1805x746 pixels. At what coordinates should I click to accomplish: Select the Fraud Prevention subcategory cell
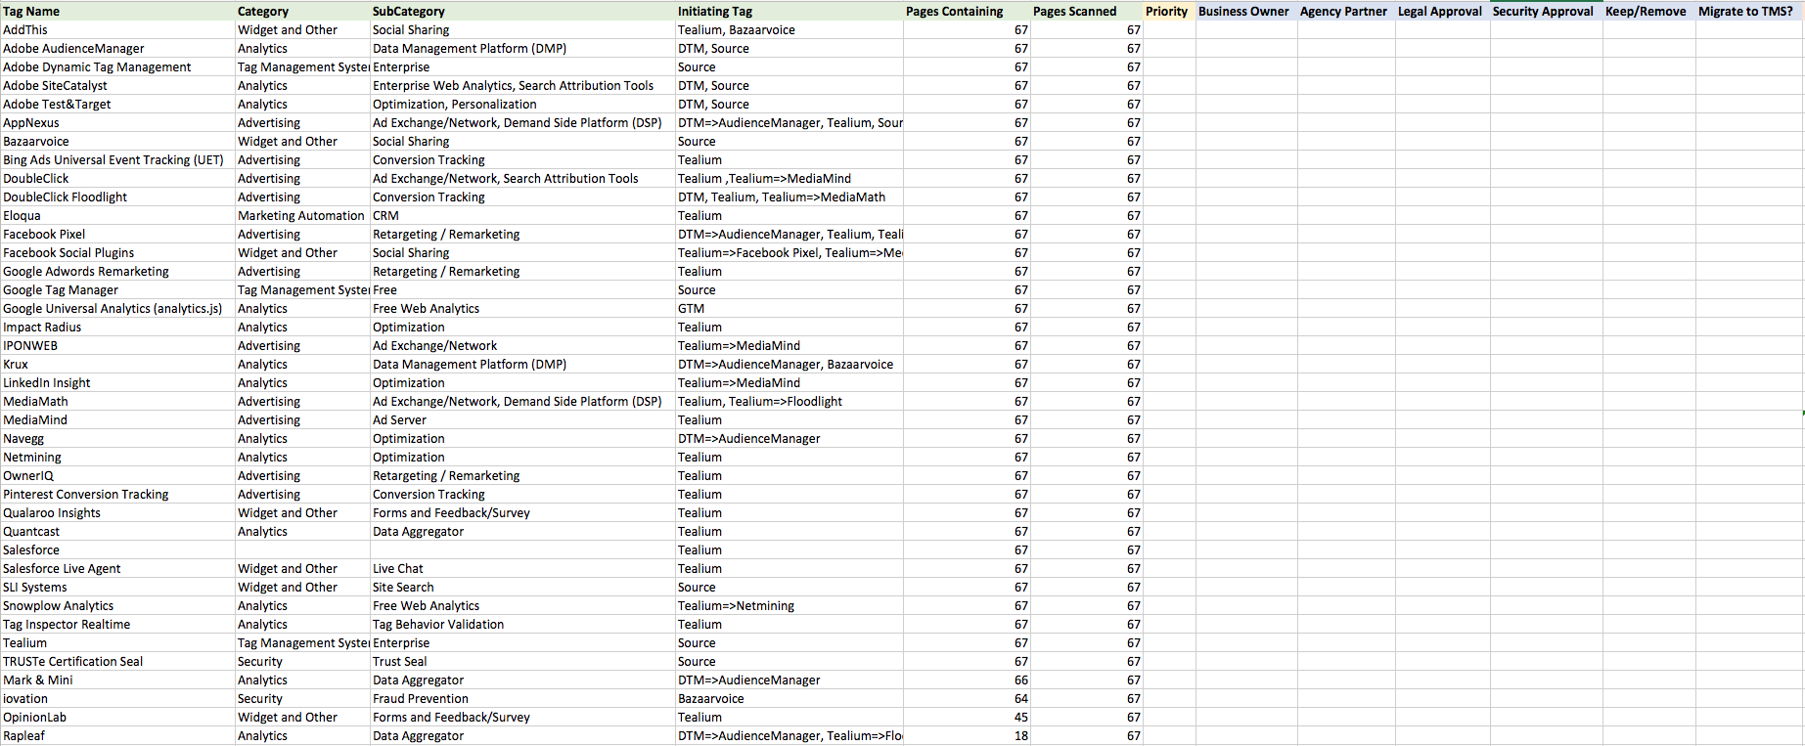click(522, 698)
